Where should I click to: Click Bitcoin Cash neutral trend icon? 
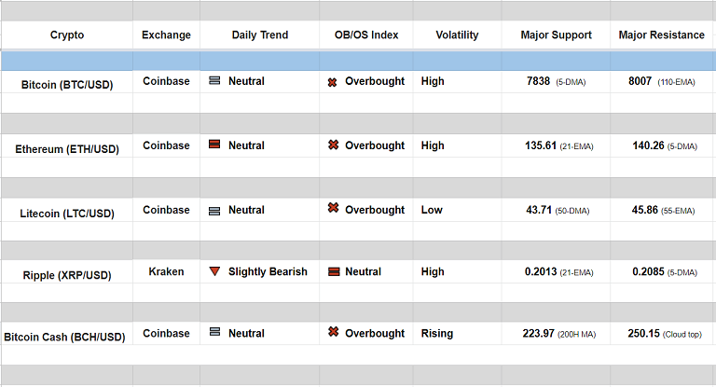(214, 333)
